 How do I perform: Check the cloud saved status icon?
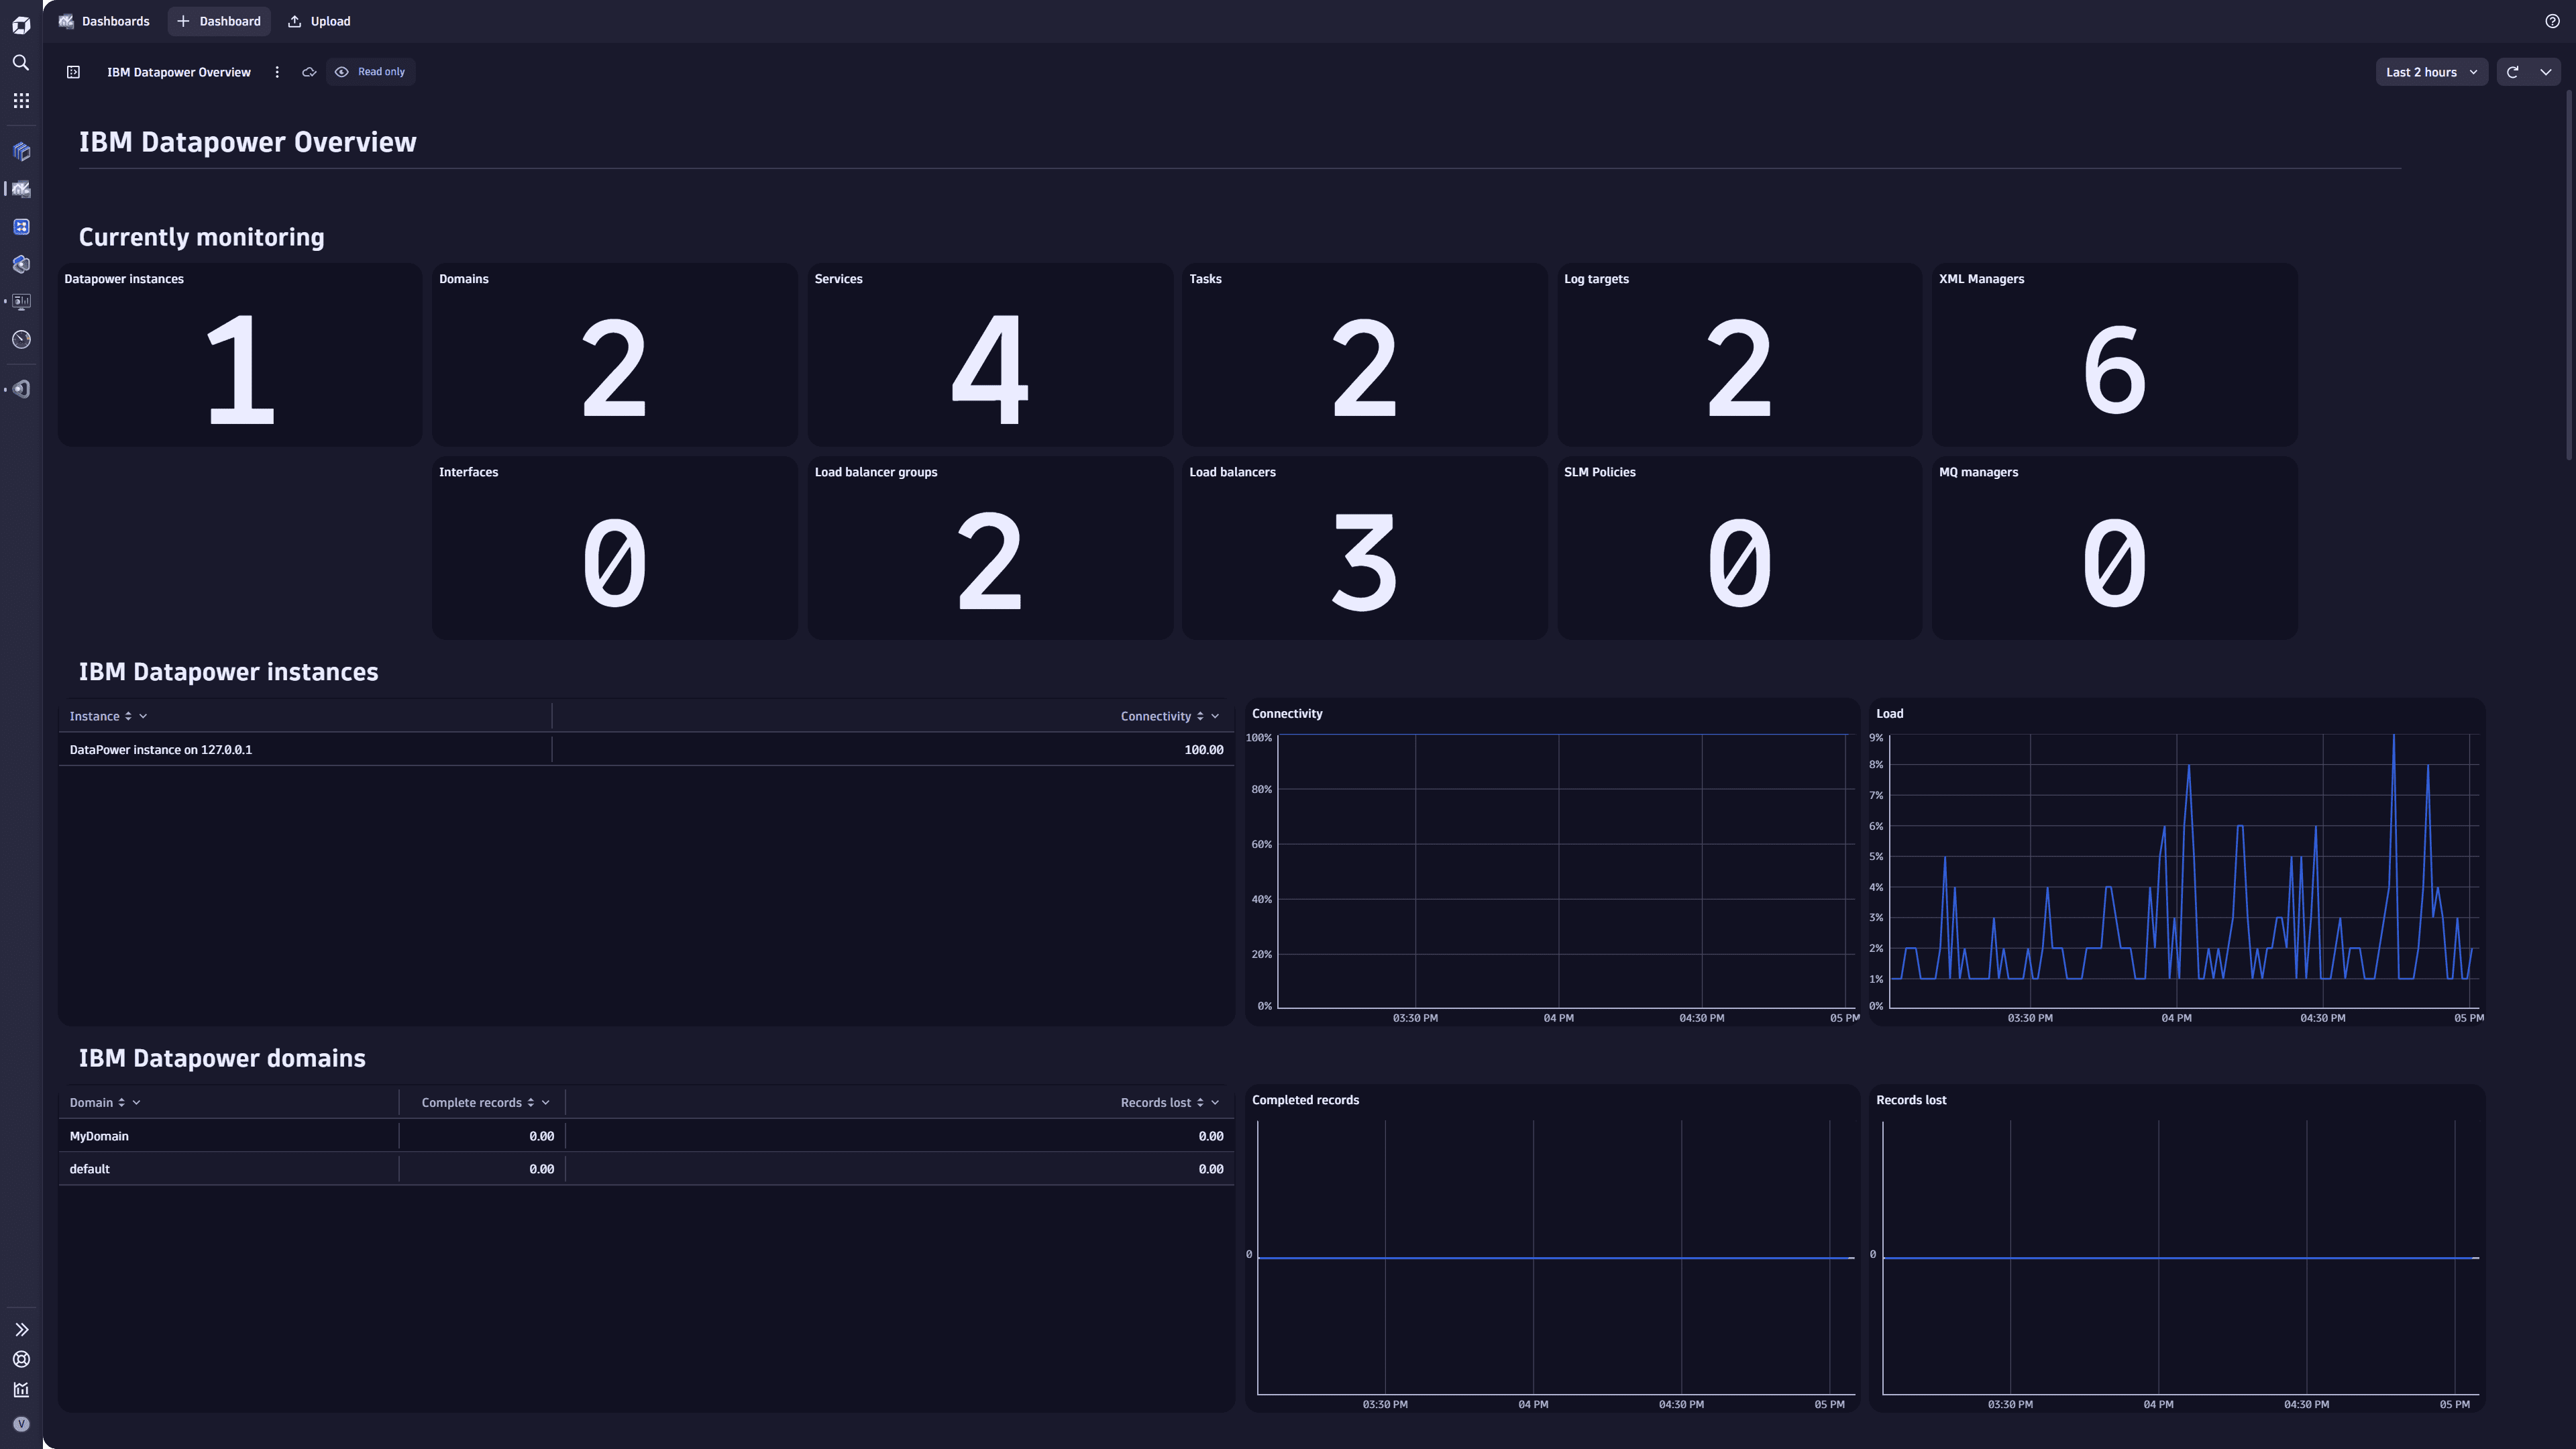309,72
